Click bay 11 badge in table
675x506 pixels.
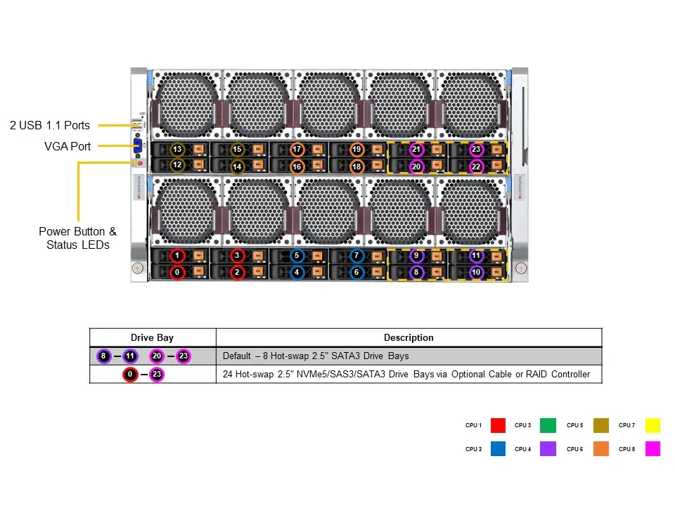[130, 356]
